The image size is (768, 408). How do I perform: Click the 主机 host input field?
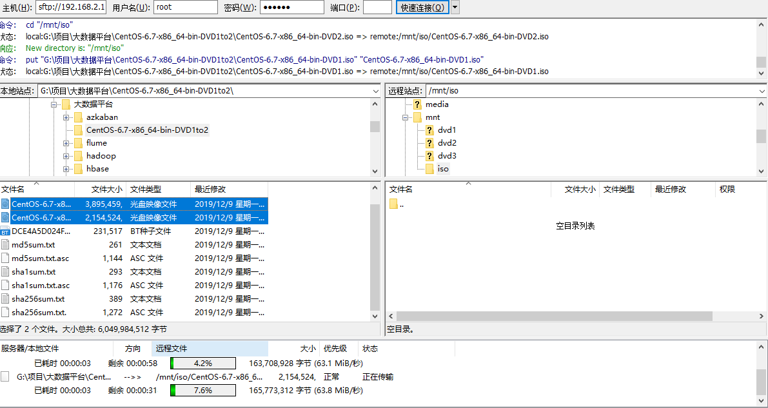point(70,7)
